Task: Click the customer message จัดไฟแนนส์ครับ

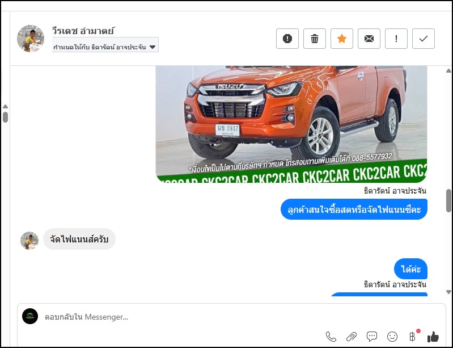Action: pyautogui.click(x=79, y=239)
